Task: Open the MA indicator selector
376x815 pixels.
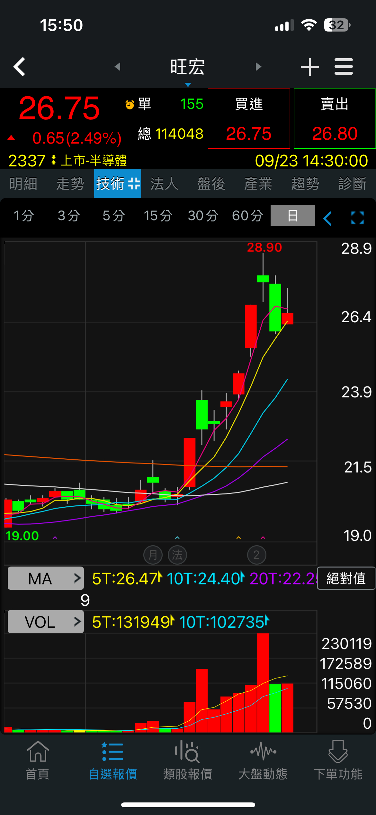Action: [x=46, y=578]
